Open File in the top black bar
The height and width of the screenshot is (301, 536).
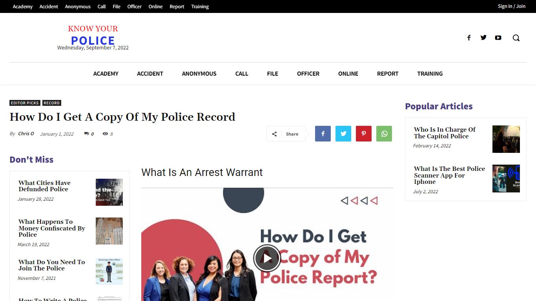[x=117, y=7]
